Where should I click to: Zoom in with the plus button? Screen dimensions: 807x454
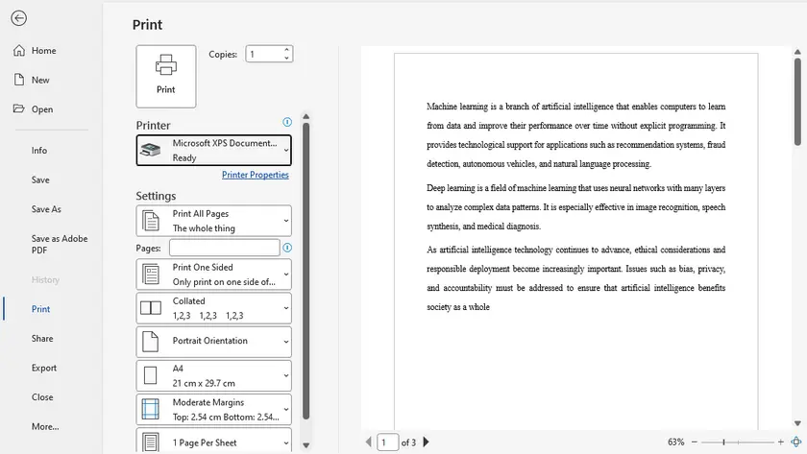[x=781, y=442]
